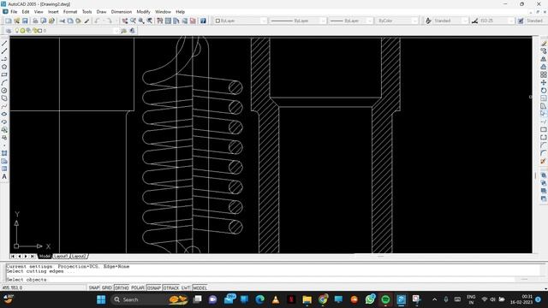
Task: Open the layer list dropdown
Action: (x=67, y=31)
